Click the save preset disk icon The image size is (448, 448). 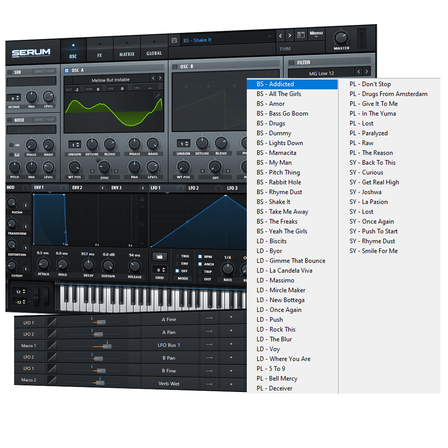pos(174,40)
